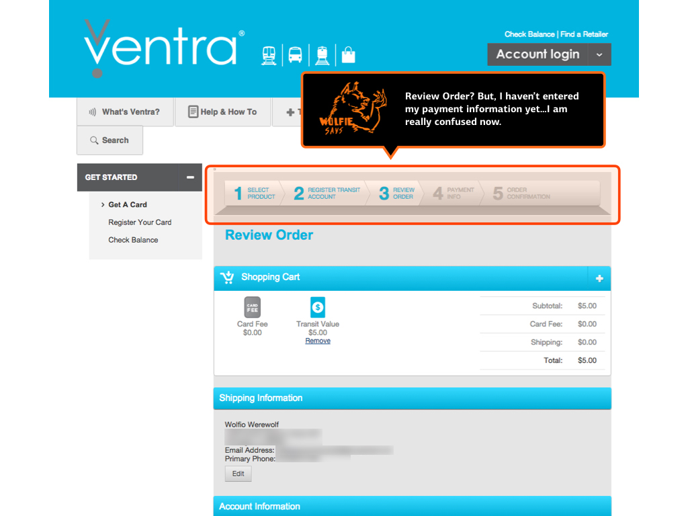
Task: Open the Help & How To tab
Action: 222,112
